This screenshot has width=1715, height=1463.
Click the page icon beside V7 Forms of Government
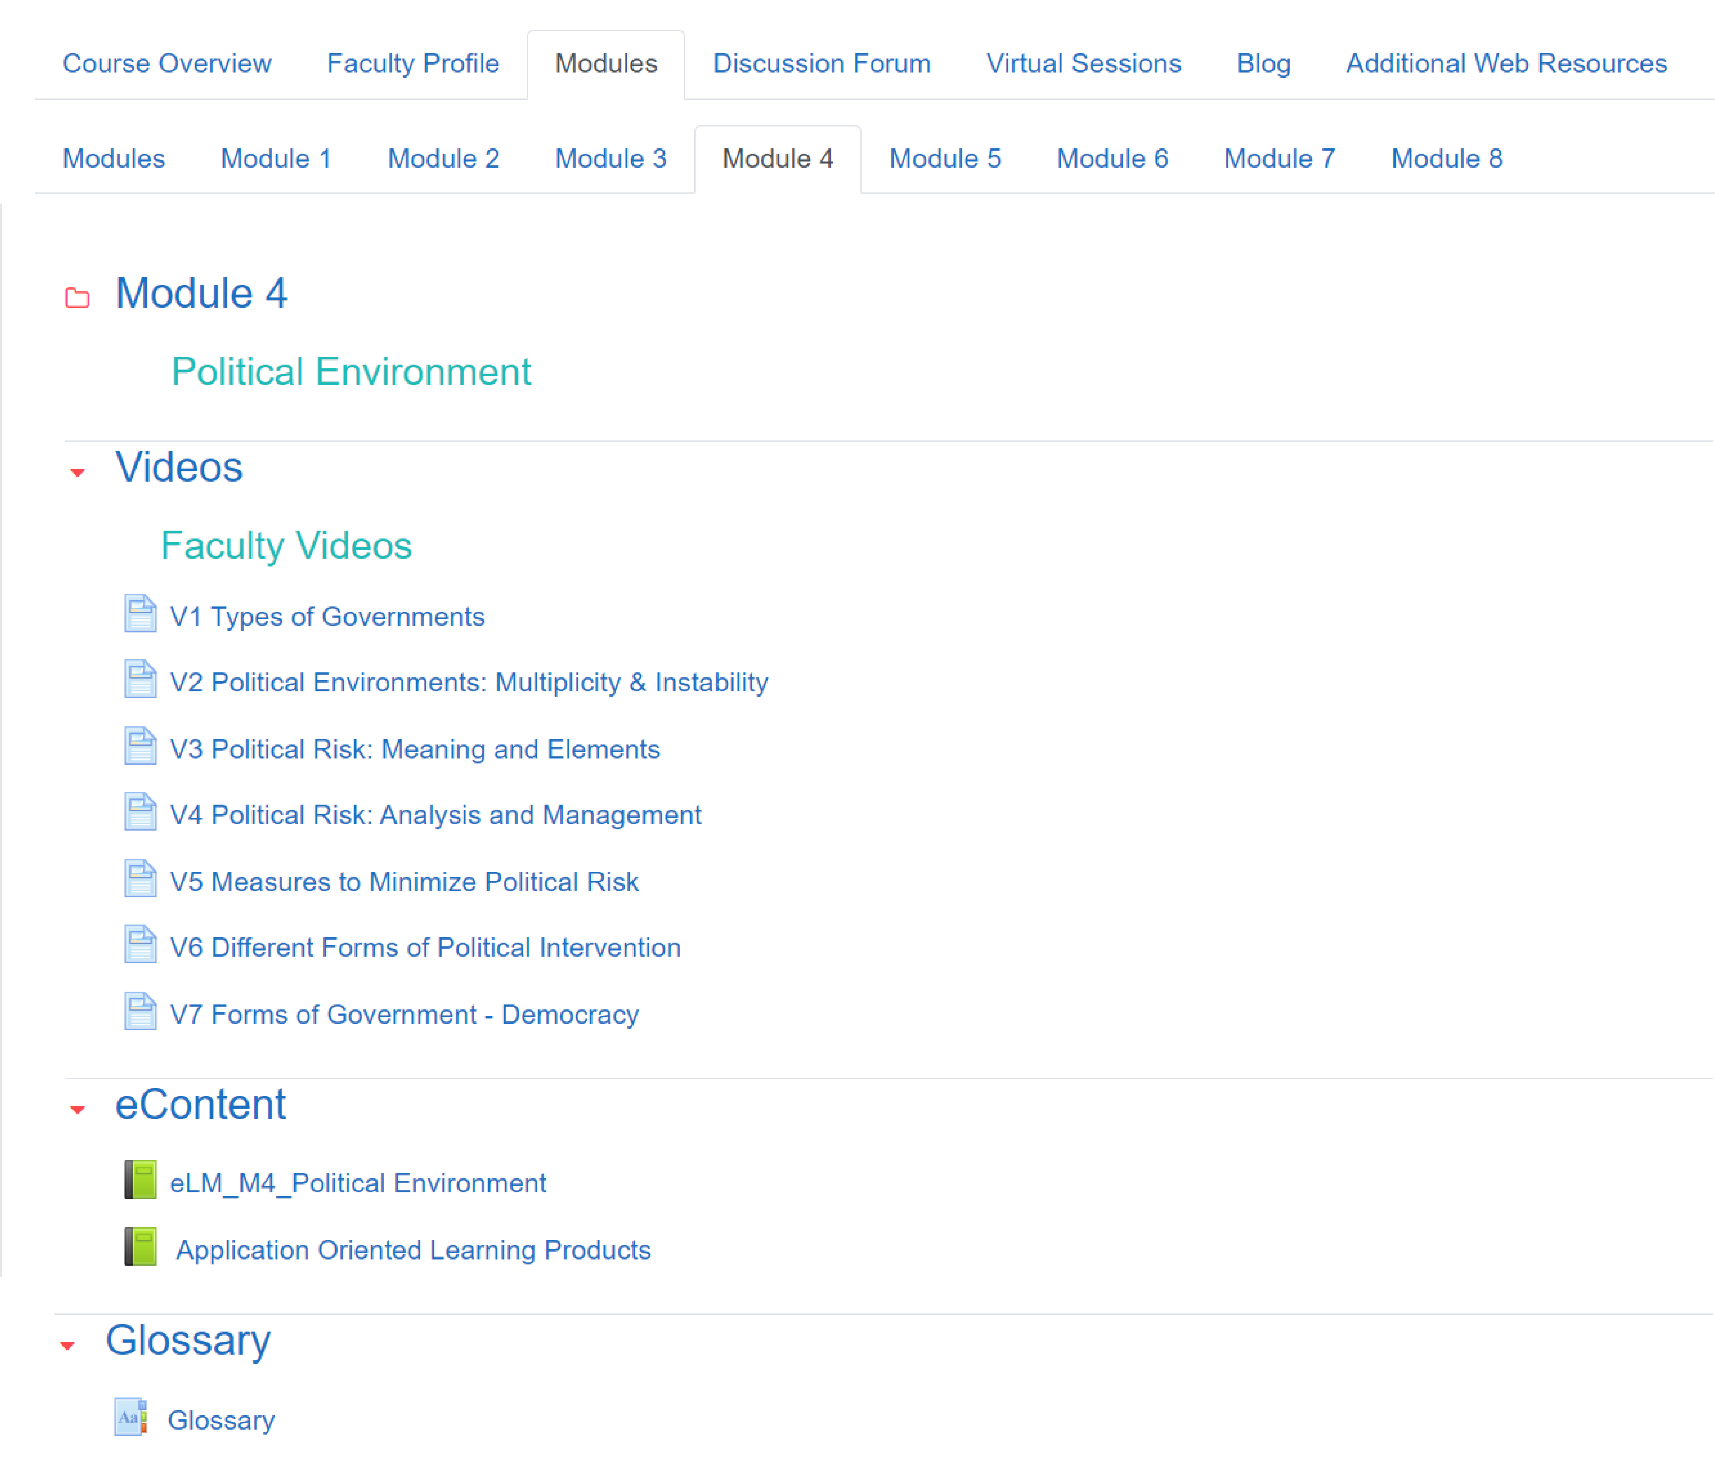point(140,1011)
